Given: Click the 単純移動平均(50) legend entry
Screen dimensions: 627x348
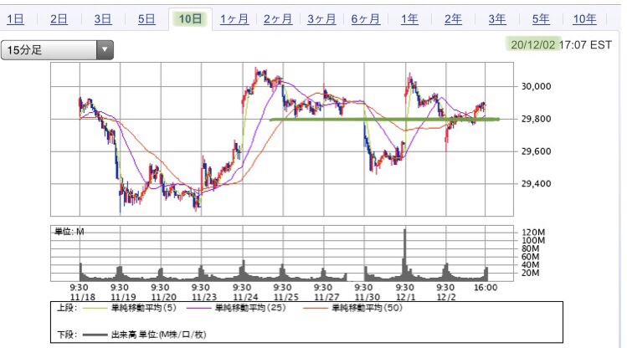Looking at the screenshot, I should (x=353, y=308).
